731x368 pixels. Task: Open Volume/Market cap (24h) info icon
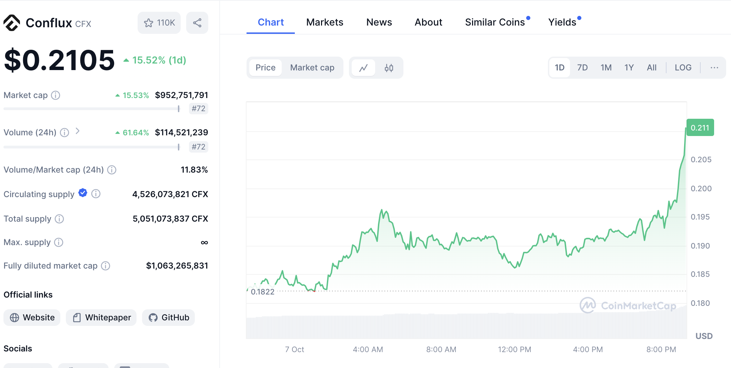tap(112, 170)
